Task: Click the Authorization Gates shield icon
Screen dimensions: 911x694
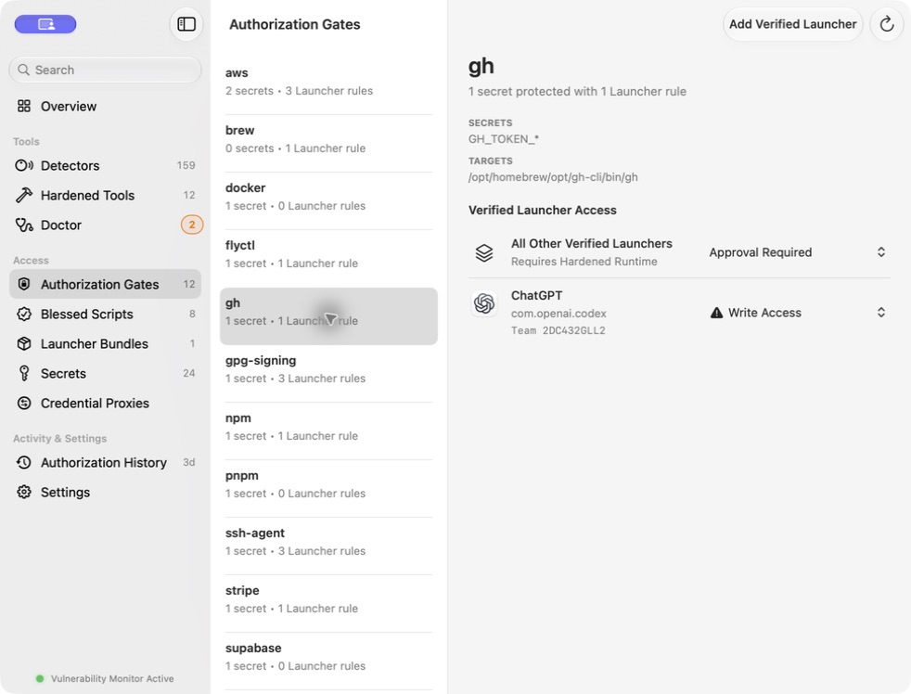Action: point(24,284)
